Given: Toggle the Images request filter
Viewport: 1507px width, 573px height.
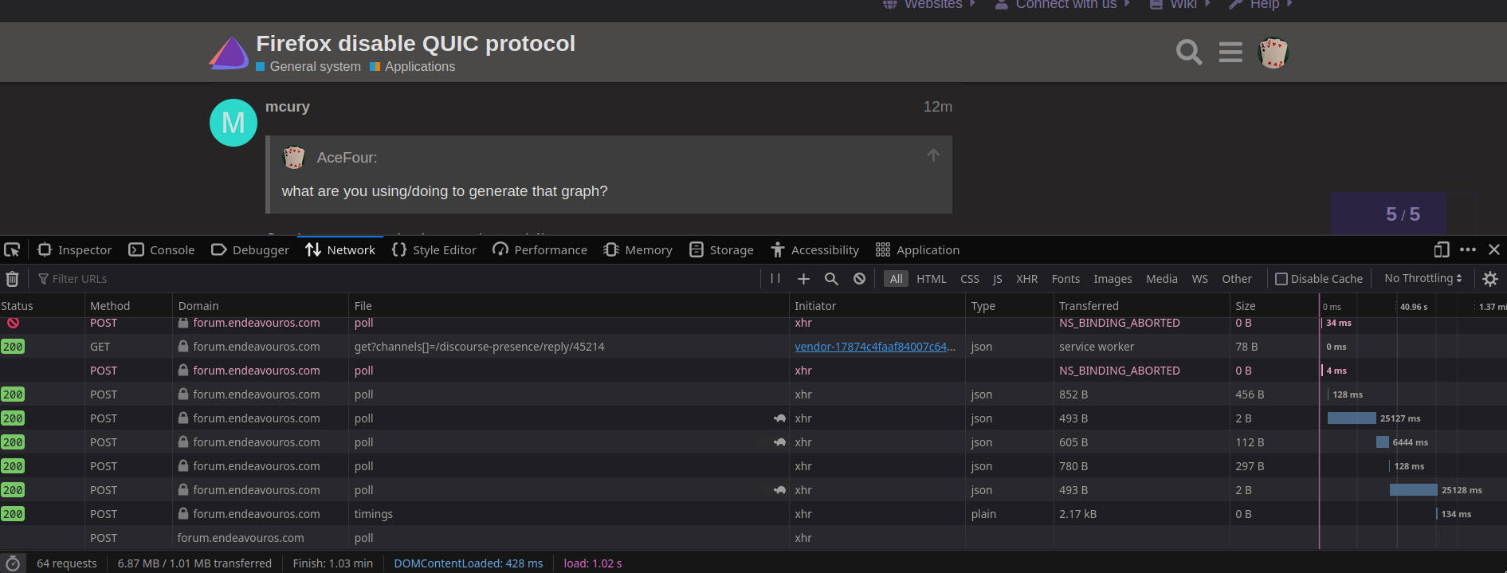Looking at the screenshot, I should pyautogui.click(x=1113, y=279).
